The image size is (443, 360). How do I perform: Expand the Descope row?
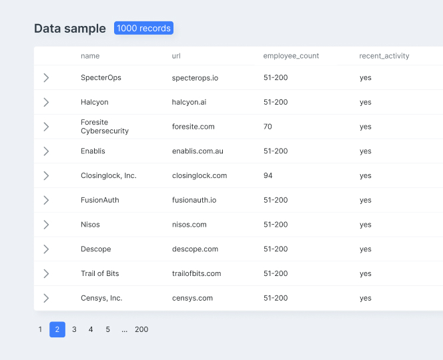(x=46, y=249)
